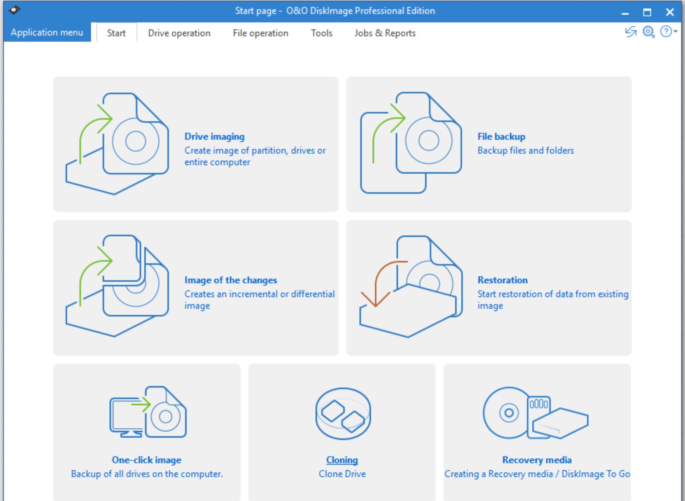The height and width of the screenshot is (501, 685).
Task: Switch to the Drive operation tab
Action: coord(179,33)
